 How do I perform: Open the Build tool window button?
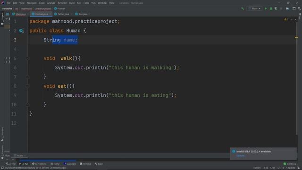pyautogui.click(x=99, y=164)
